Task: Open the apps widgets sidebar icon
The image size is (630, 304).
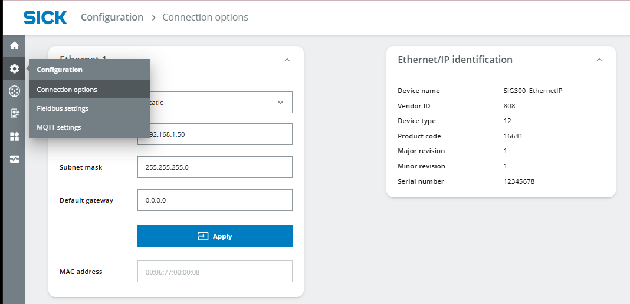Action: [x=15, y=136]
